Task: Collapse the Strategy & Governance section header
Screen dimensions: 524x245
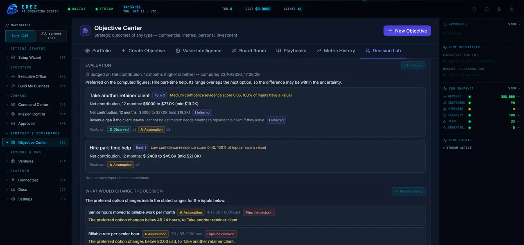Action: pos(35,133)
